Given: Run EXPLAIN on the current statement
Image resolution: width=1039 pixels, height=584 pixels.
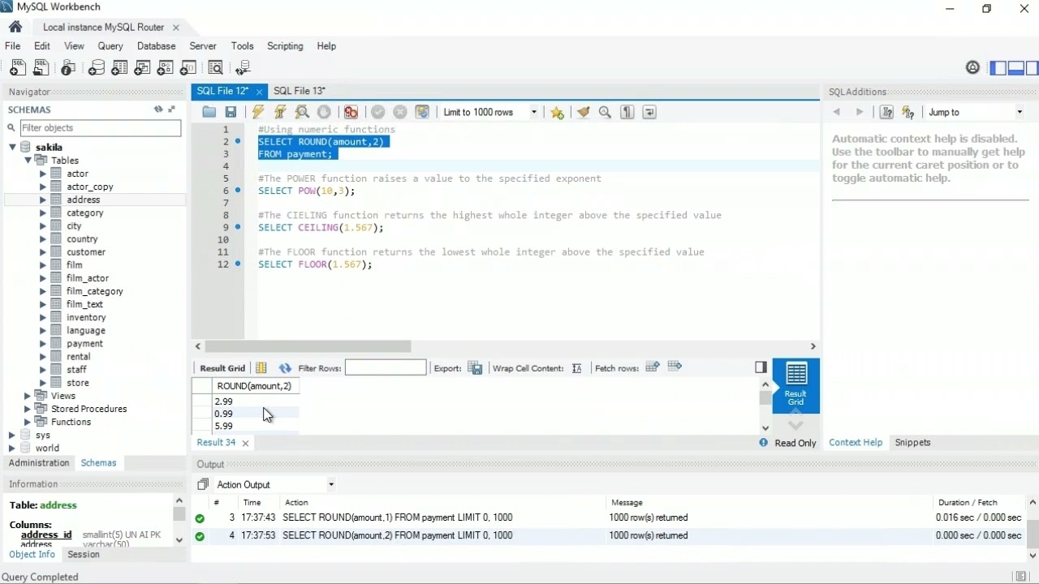Looking at the screenshot, I should 302,112.
